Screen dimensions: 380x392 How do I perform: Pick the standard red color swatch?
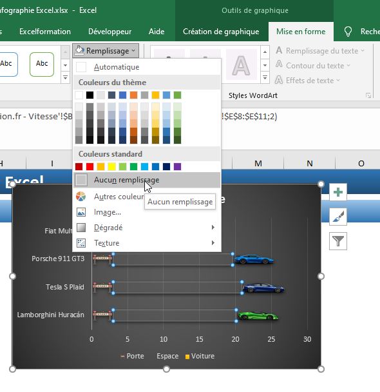[x=90, y=166]
